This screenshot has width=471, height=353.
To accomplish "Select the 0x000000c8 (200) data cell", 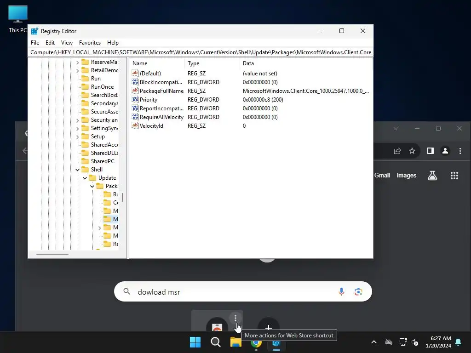I will pos(263,99).
